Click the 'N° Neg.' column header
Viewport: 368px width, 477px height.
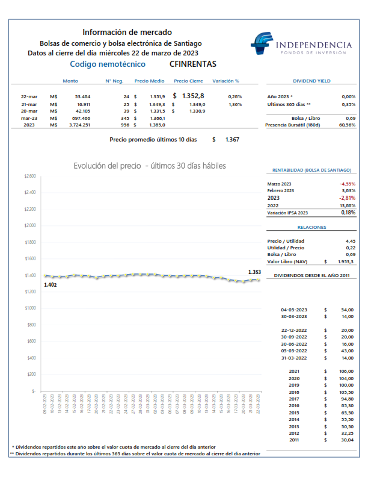(114, 81)
